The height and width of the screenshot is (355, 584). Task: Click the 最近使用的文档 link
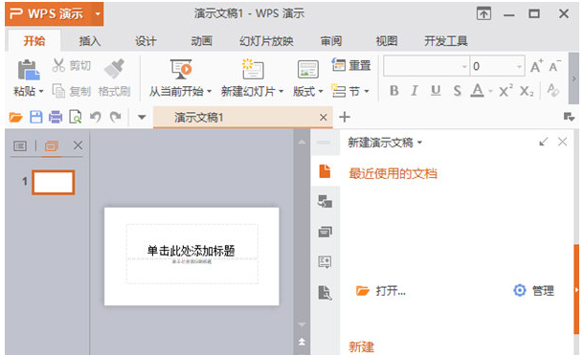tap(393, 173)
